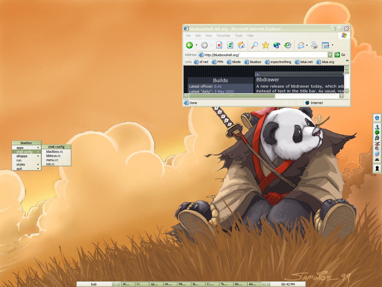Choose run from the bluebox menu
The image size is (382, 287).
[x=26, y=160]
